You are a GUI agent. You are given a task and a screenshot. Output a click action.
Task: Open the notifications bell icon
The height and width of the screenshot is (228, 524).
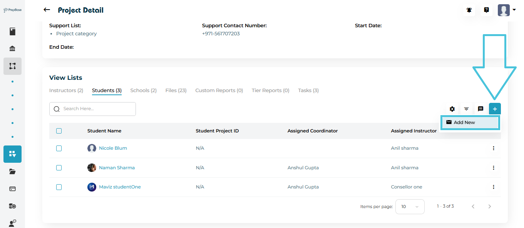pos(469,10)
